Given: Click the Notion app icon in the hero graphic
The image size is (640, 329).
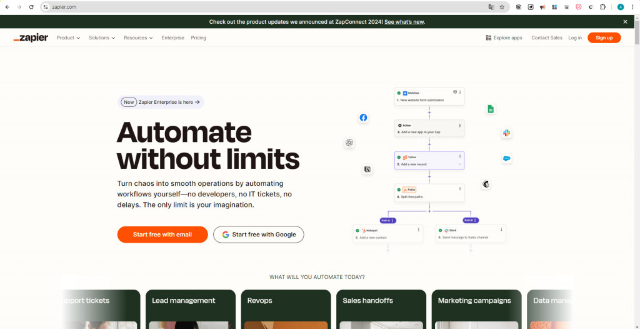Looking at the screenshot, I should (x=367, y=170).
